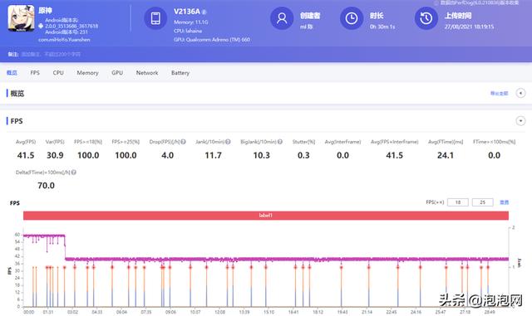Click the device phone icon
The width and height of the screenshot is (532, 316).
tap(155, 18)
